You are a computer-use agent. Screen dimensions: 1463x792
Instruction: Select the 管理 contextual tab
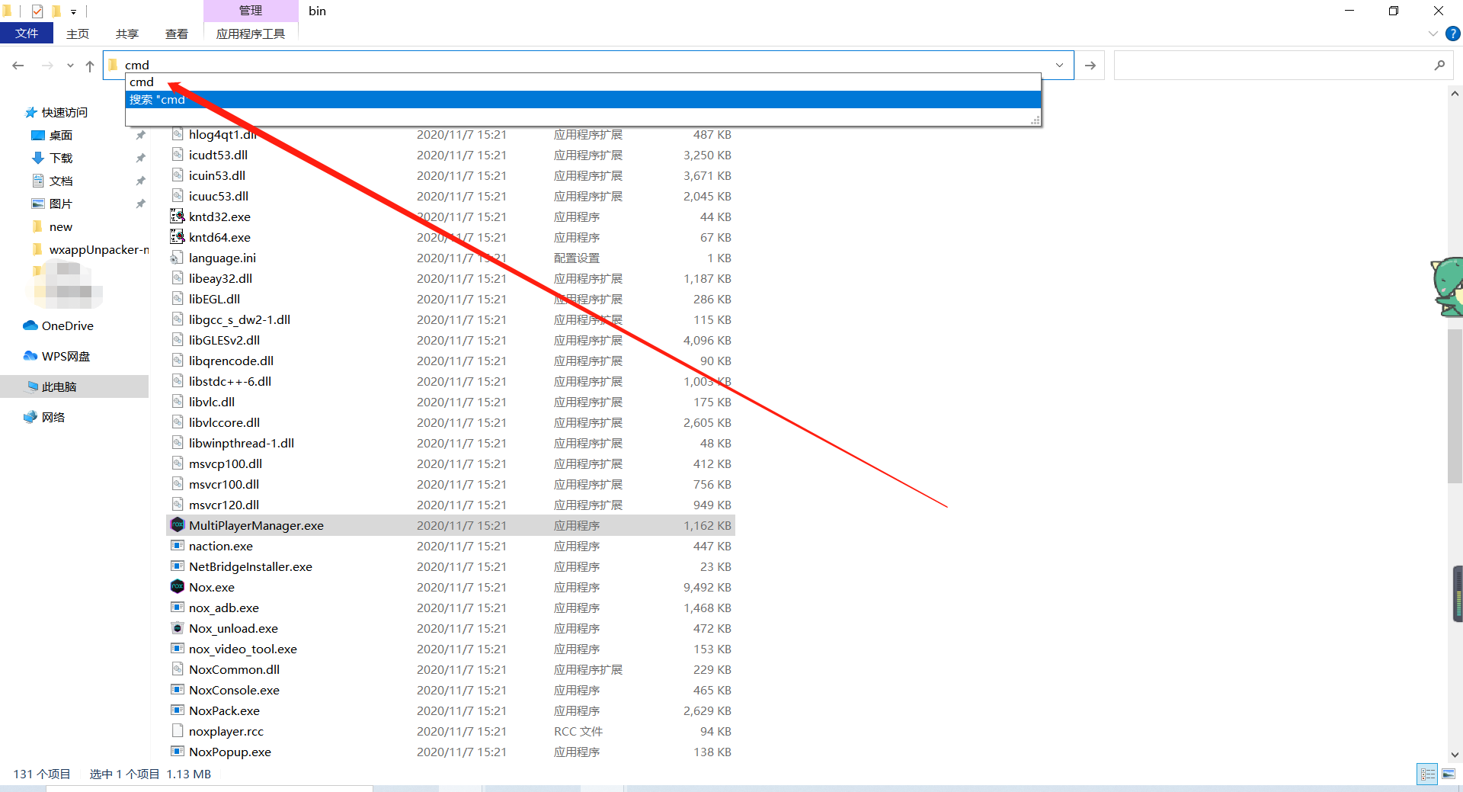[x=251, y=11]
